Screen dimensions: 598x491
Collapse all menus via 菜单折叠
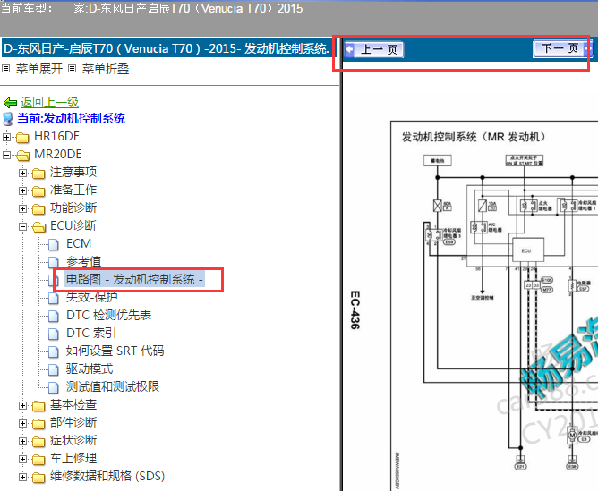106,69
